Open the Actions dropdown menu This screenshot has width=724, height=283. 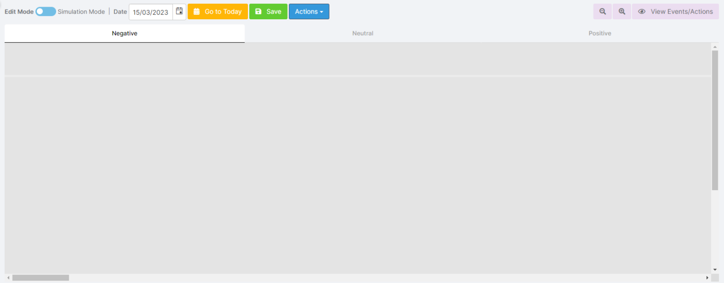pos(309,11)
